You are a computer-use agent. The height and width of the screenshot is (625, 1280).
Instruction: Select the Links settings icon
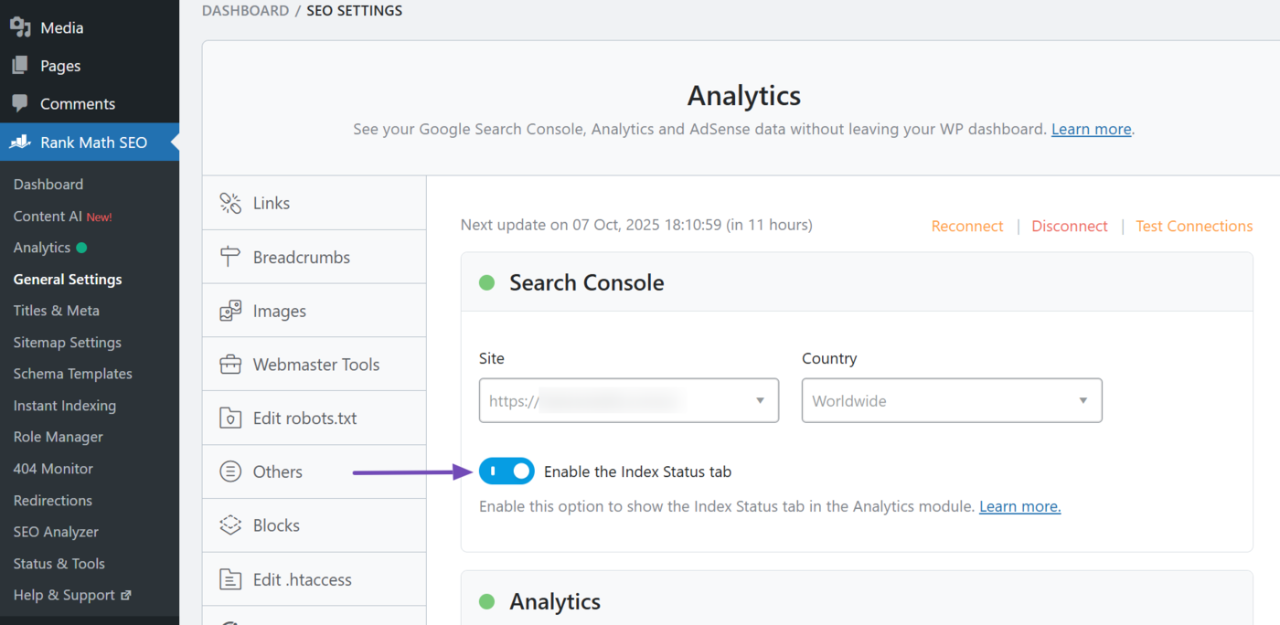click(231, 202)
